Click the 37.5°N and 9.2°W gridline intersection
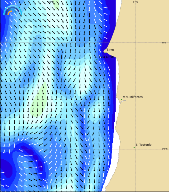The height and width of the screenshot is (192, 169). (51, 149)
